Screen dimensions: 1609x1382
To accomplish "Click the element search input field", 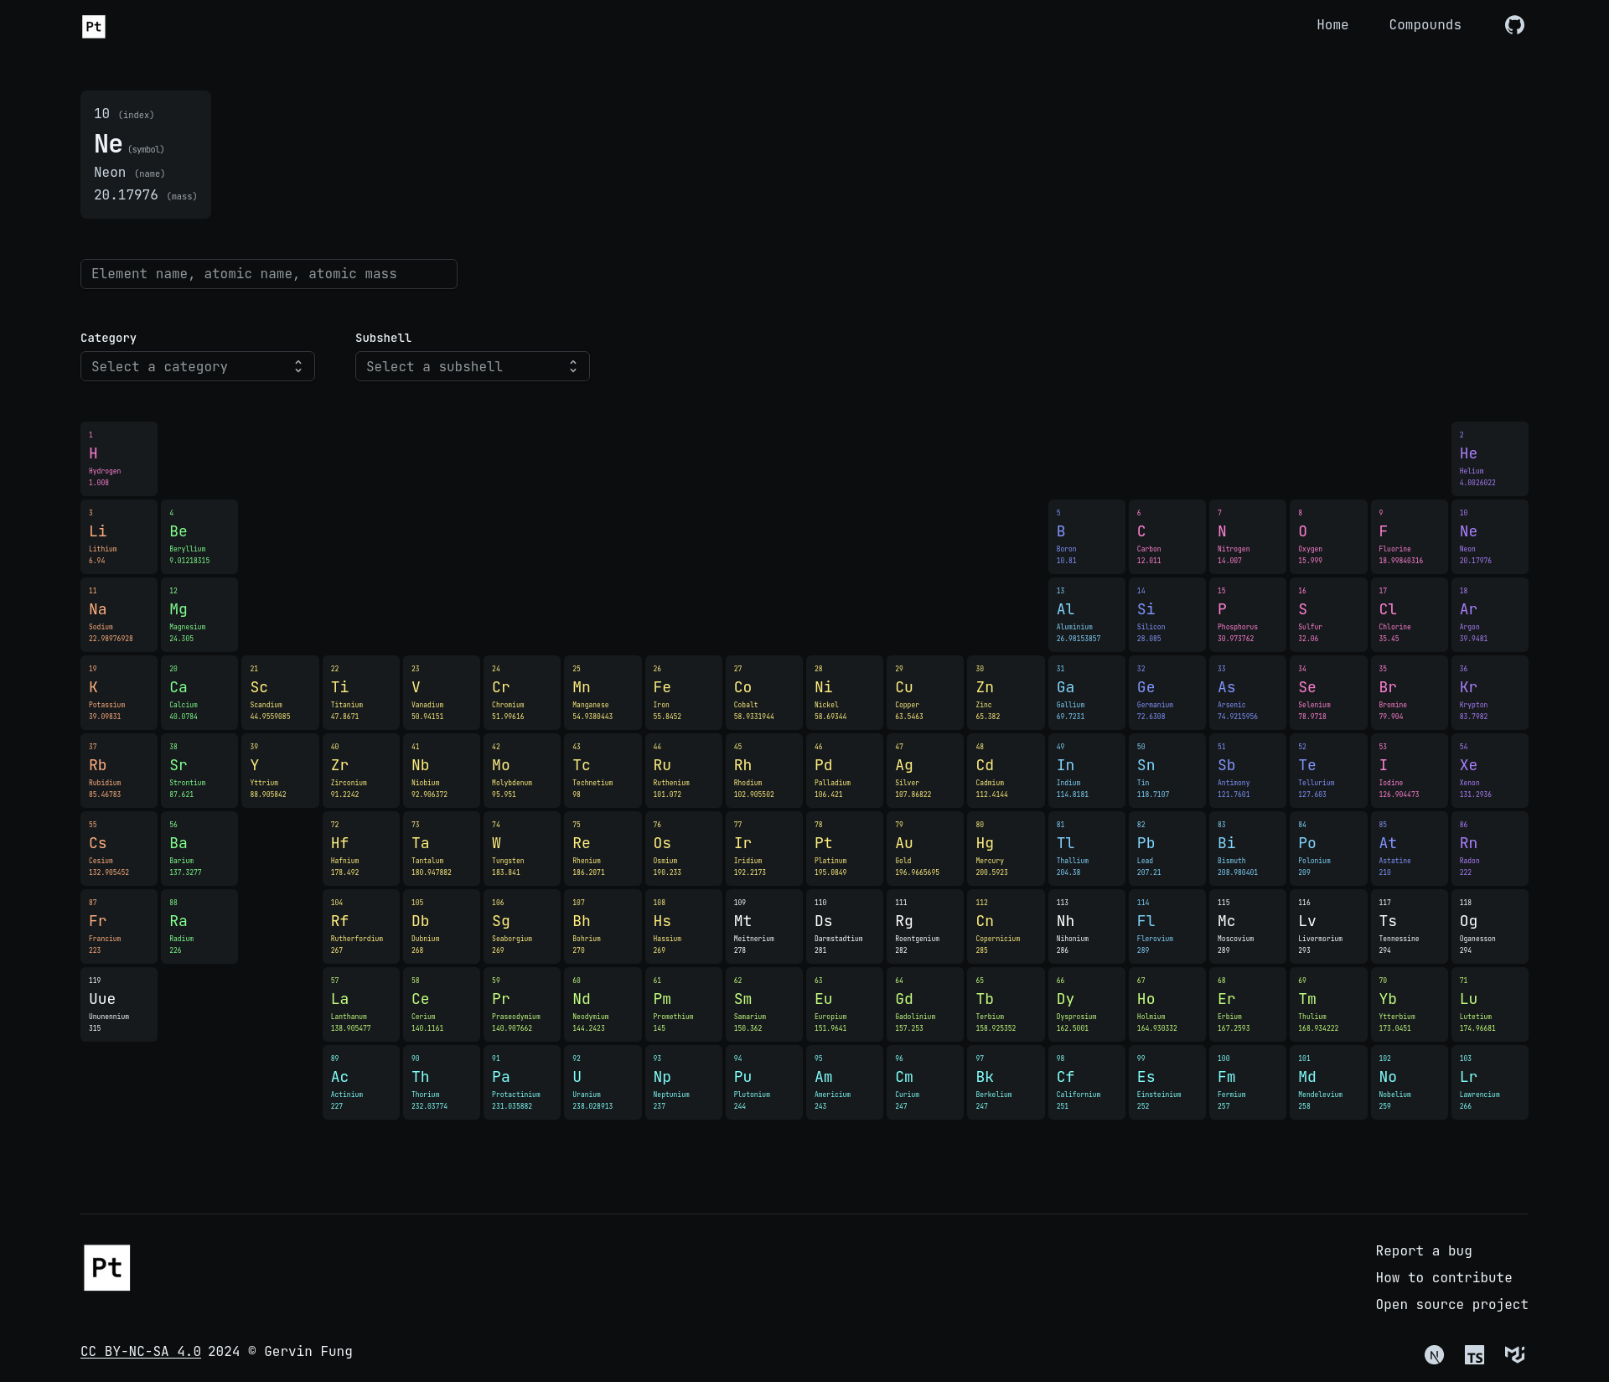I will 269,274.
